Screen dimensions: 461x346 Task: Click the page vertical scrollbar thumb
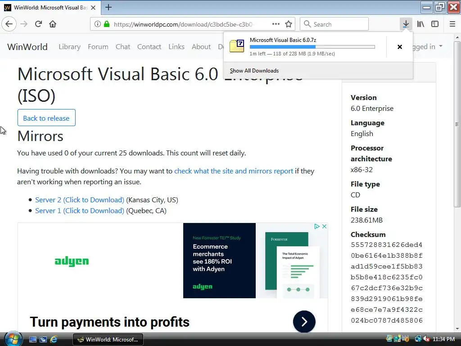(x=457, y=124)
